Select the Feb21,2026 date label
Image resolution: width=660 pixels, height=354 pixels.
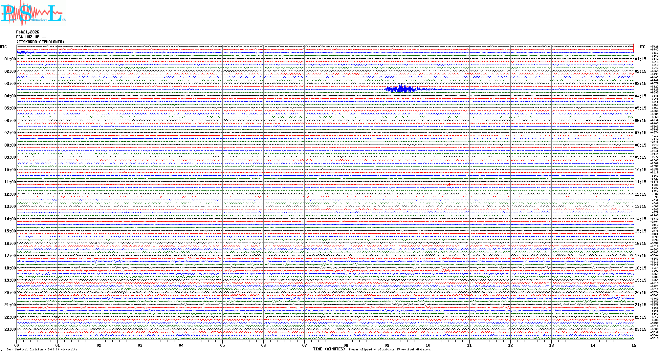28,32
